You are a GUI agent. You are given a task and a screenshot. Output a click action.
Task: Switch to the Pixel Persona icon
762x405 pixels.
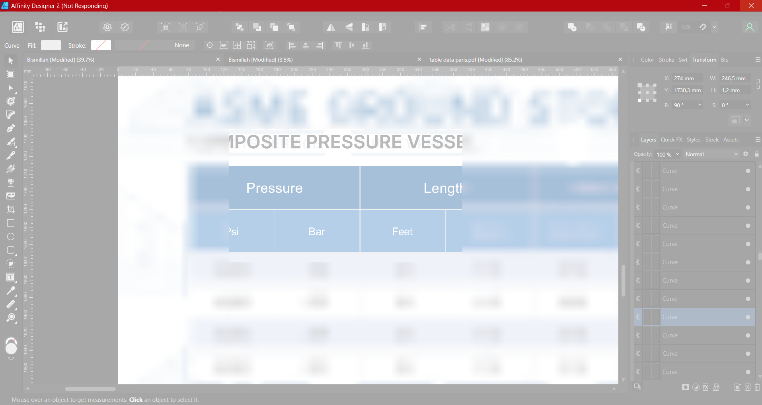[x=40, y=27]
